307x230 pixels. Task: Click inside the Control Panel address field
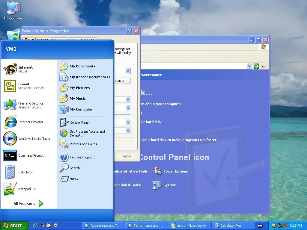click(194, 66)
